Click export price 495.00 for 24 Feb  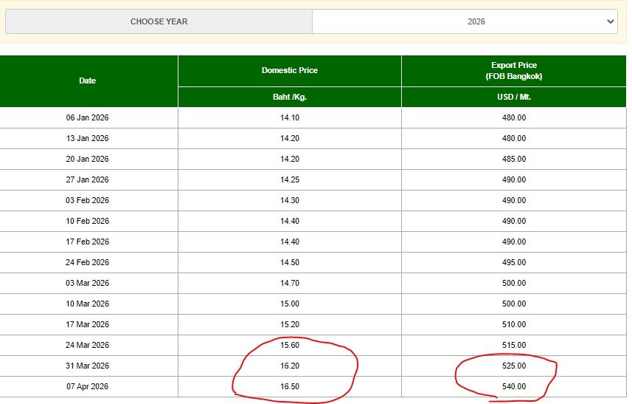513,262
